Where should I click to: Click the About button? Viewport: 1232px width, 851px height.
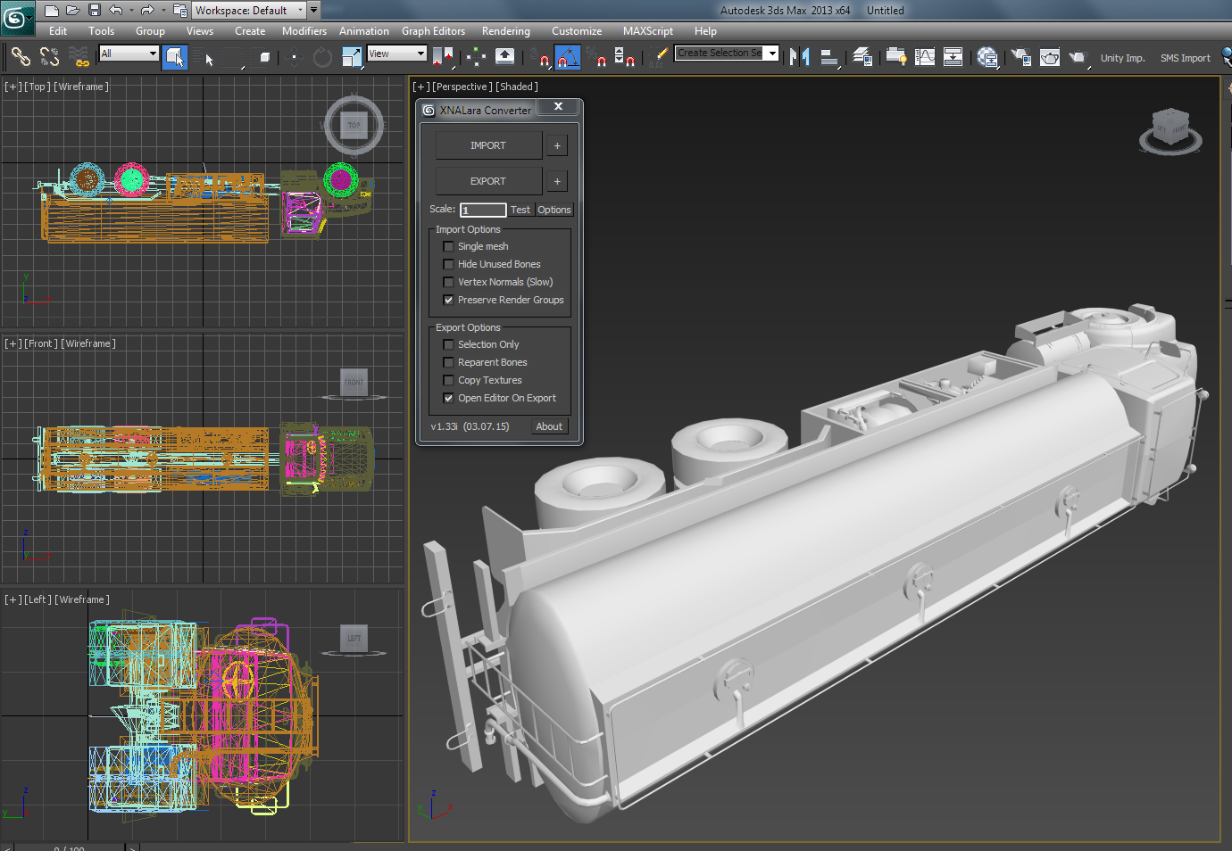tap(549, 426)
